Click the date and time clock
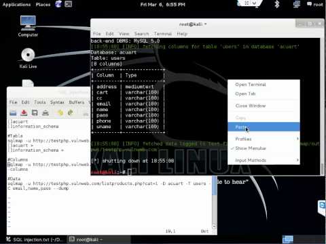 162,5
